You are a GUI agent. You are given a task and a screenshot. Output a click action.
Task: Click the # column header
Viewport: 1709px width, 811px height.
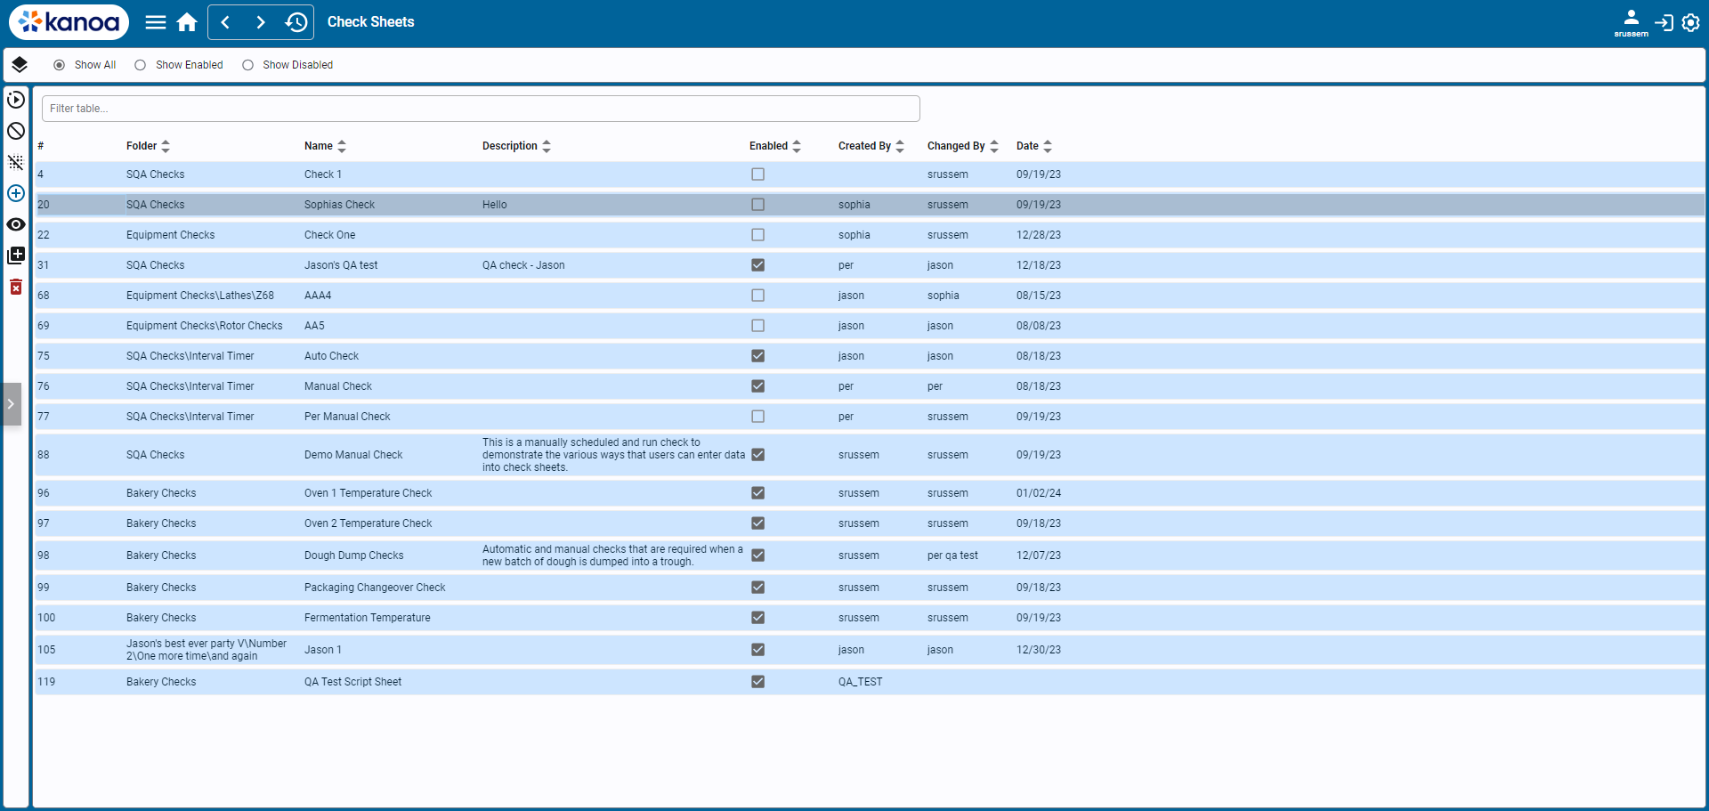click(x=41, y=146)
